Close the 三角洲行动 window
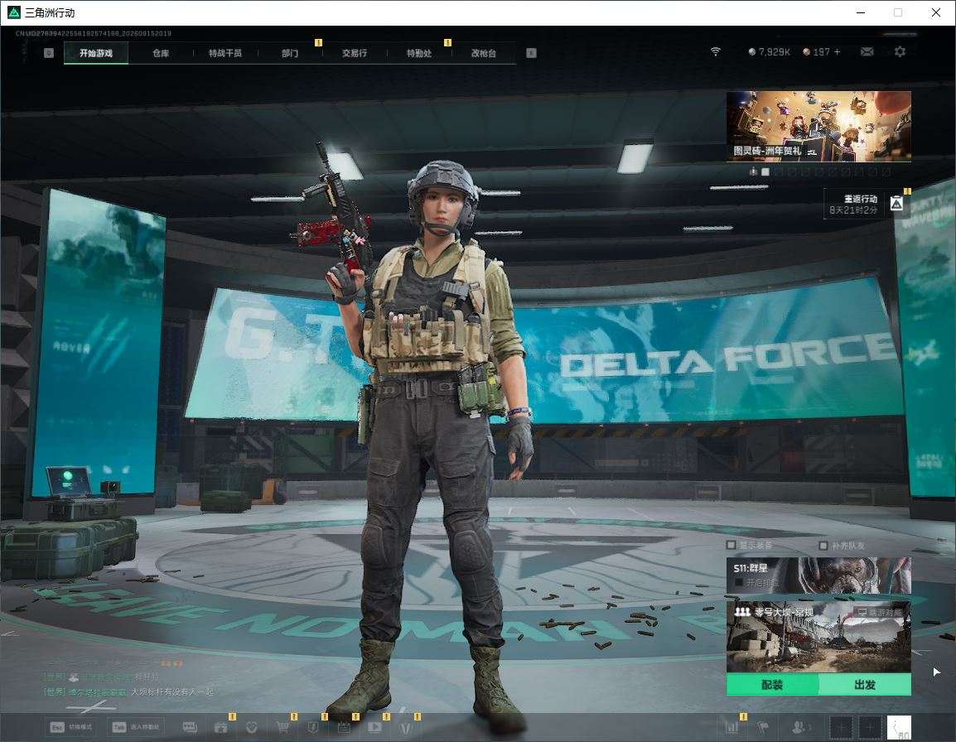The height and width of the screenshot is (742, 956). coord(936,12)
